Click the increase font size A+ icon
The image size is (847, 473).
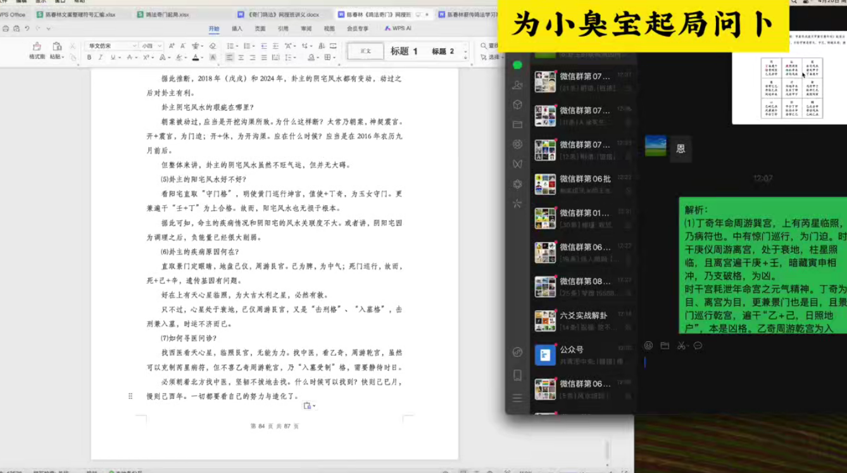172,46
